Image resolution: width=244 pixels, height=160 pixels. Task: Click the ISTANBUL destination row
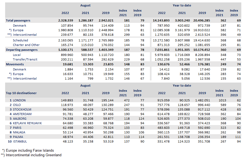pos(20,141)
